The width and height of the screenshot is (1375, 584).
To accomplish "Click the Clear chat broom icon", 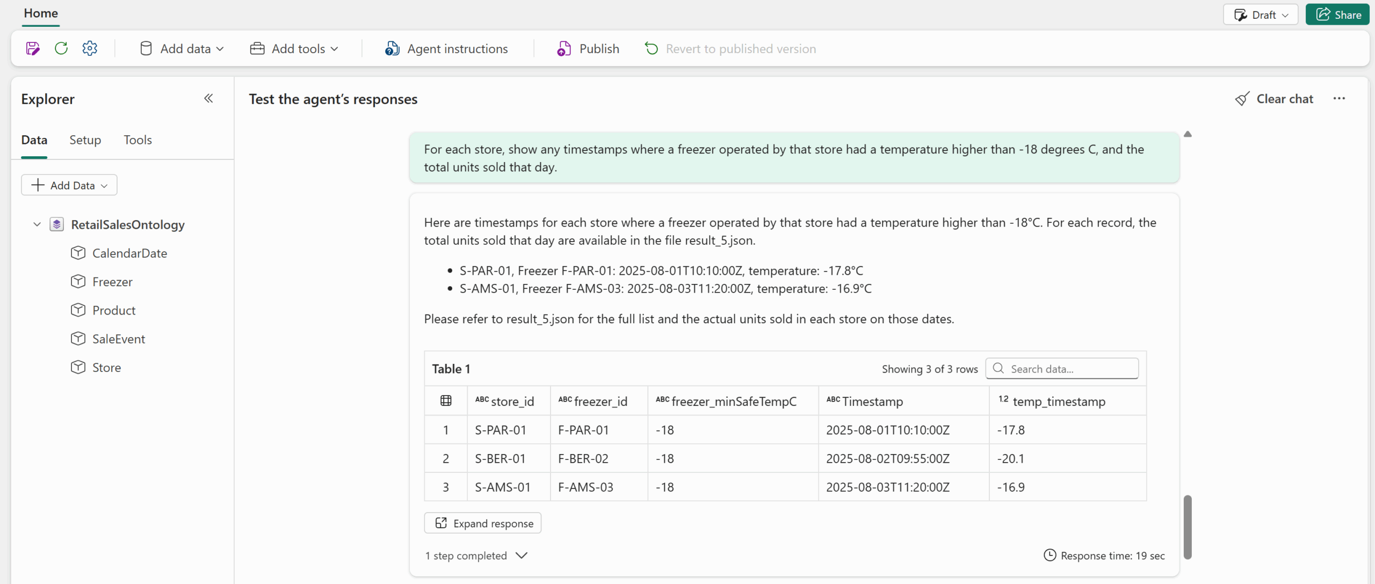I will click(1242, 99).
